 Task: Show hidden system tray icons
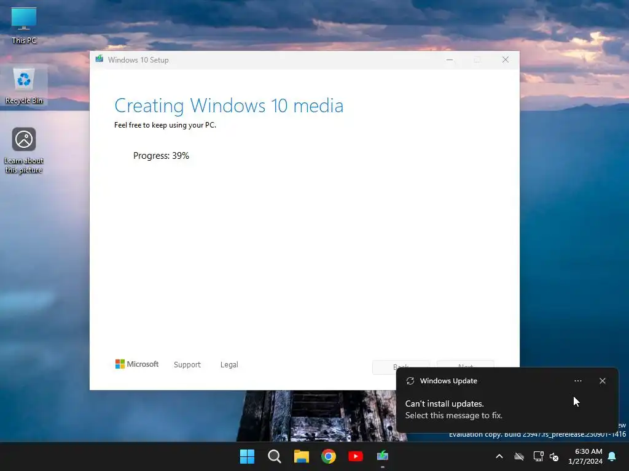pyautogui.click(x=499, y=456)
